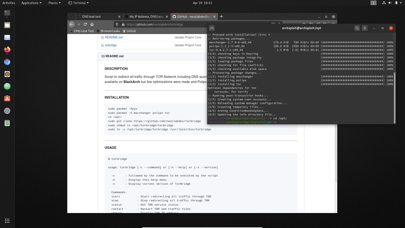The width and height of the screenshot is (405, 228).
Task: Click the README.md header label
Action: pos(115,56)
